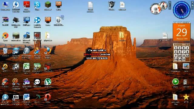Click the blue analog clock gadget
The width and height of the screenshot is (194, 109).
point(182,10)
